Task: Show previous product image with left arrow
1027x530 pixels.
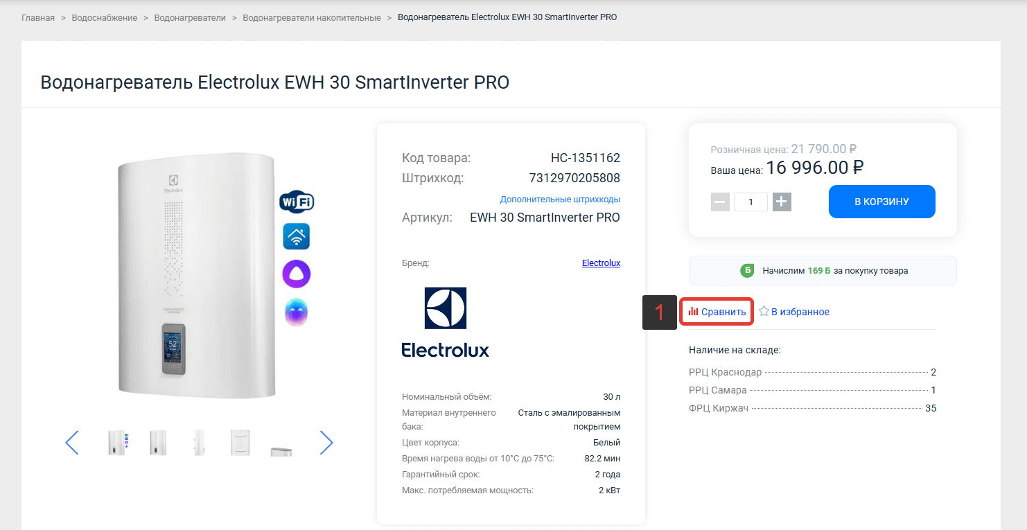Action: coord(72,443)
